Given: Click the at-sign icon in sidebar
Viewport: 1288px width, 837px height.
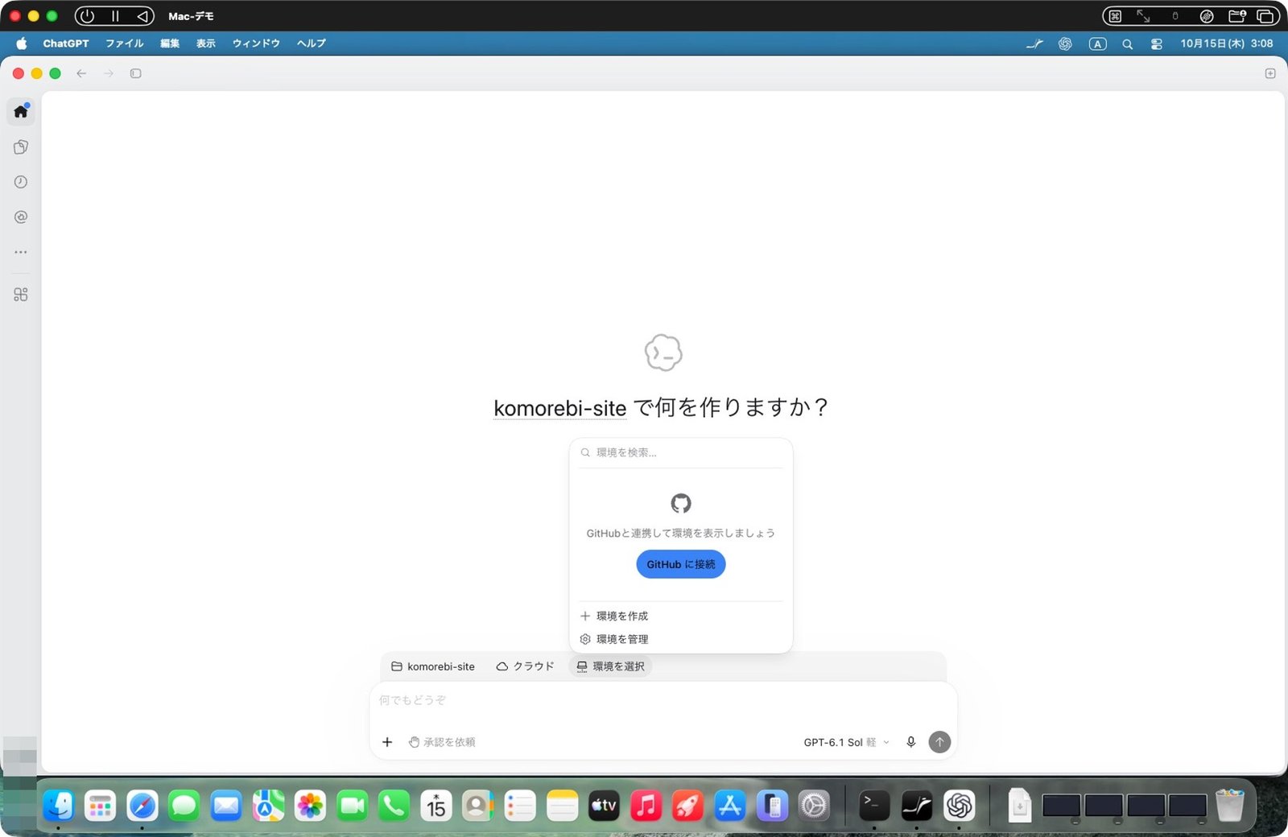Looking at the screenshot, I should click(x=21, y=217).
